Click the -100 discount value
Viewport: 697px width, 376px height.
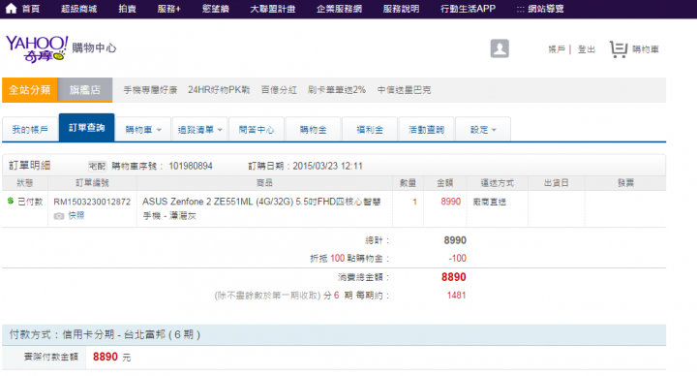tap(457, 258)
